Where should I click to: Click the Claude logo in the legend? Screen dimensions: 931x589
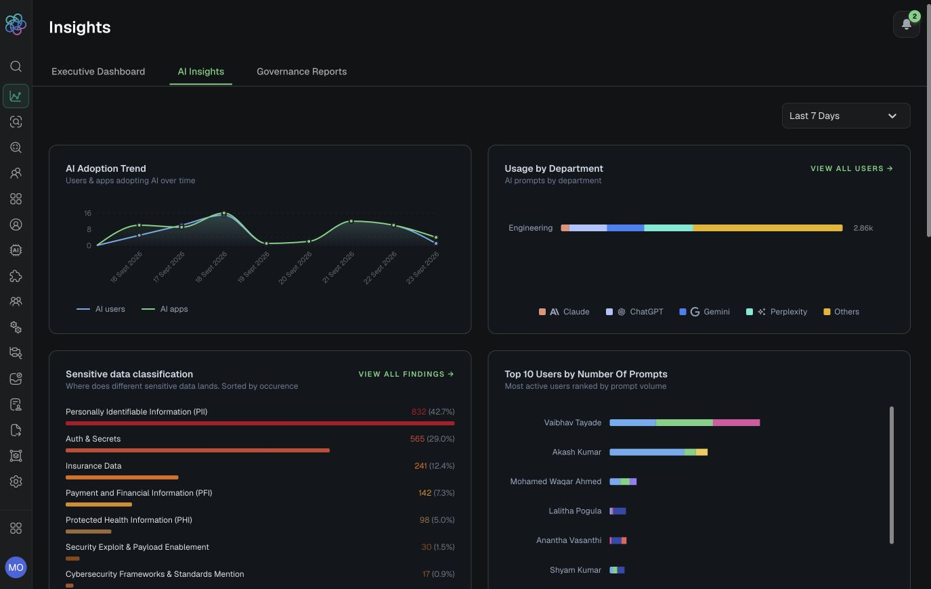tap(555, 312)
